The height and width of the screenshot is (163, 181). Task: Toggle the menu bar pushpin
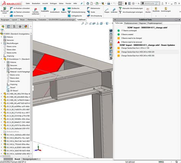click(x=82, y=3)
